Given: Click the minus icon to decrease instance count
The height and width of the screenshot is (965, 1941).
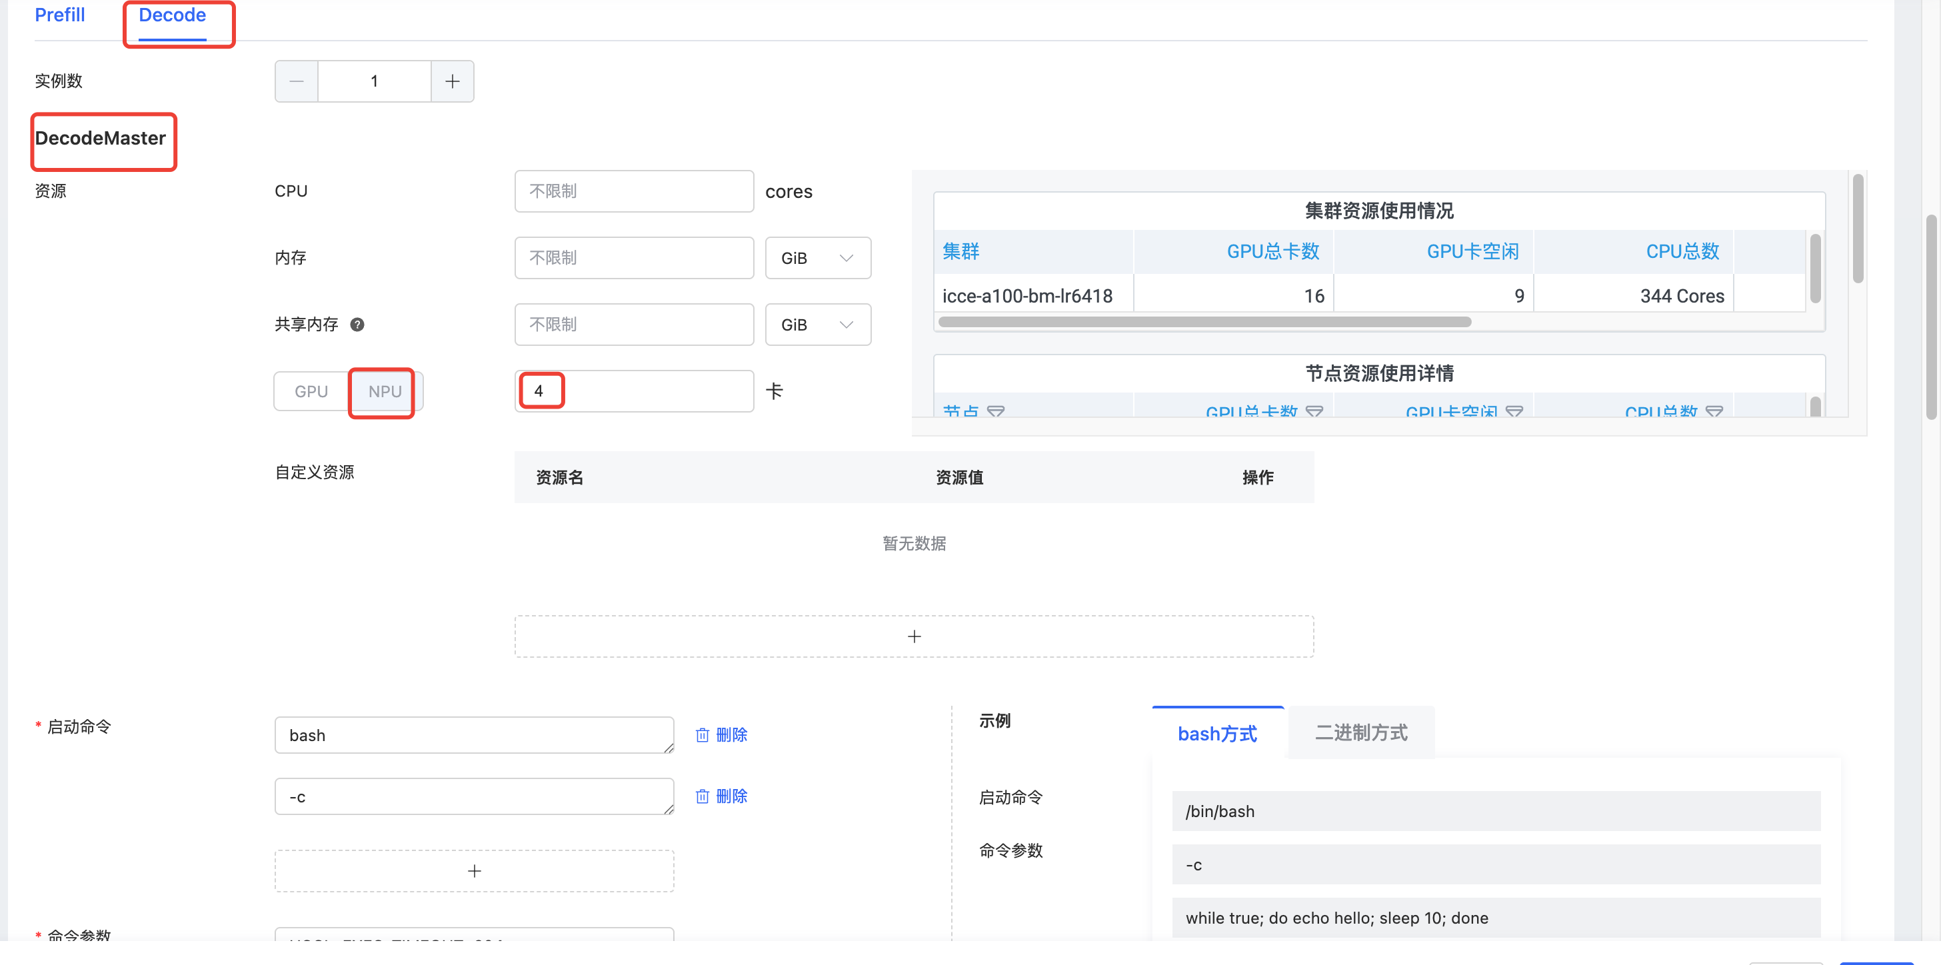Looking at the screenshot, I should click(297, 81).
